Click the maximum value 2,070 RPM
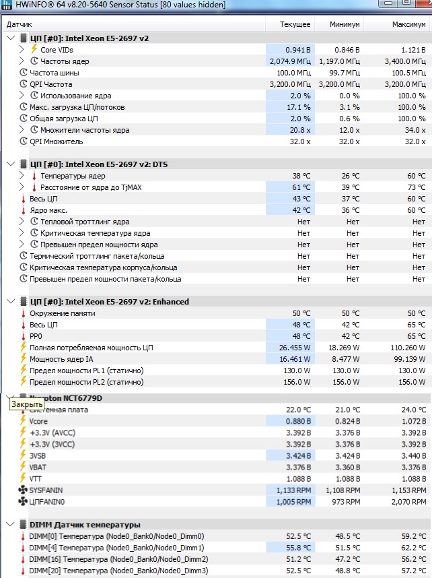Viewport: 432px width, 578px height. pyautogui.click(x=409, y=502)
